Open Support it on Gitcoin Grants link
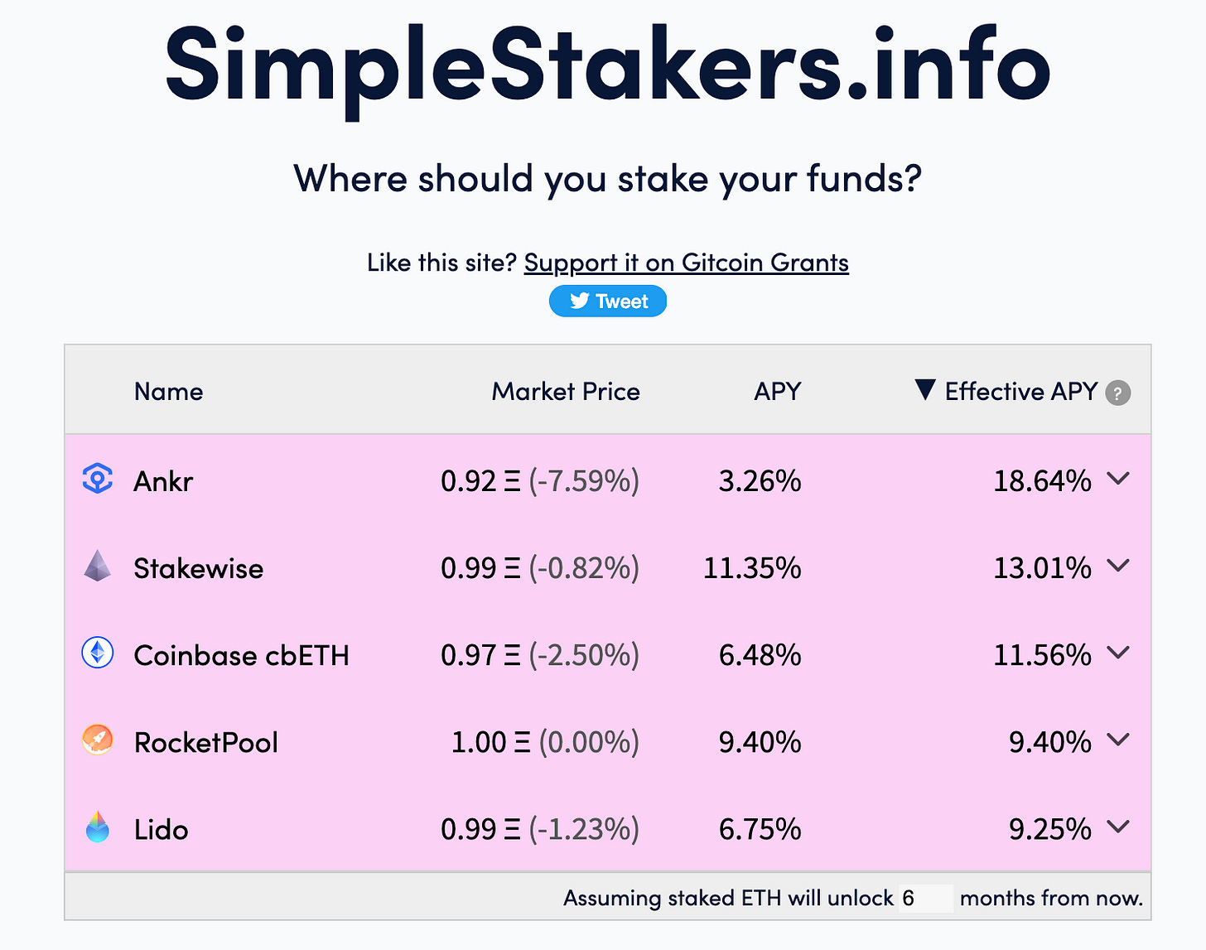This screenshot has width=1206, height=950. (x=687, y=263)
